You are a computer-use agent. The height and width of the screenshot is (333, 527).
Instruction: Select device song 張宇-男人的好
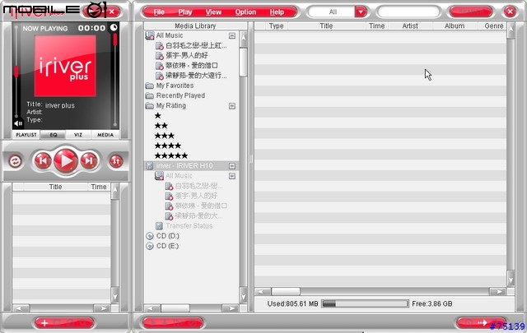point(196,196)
